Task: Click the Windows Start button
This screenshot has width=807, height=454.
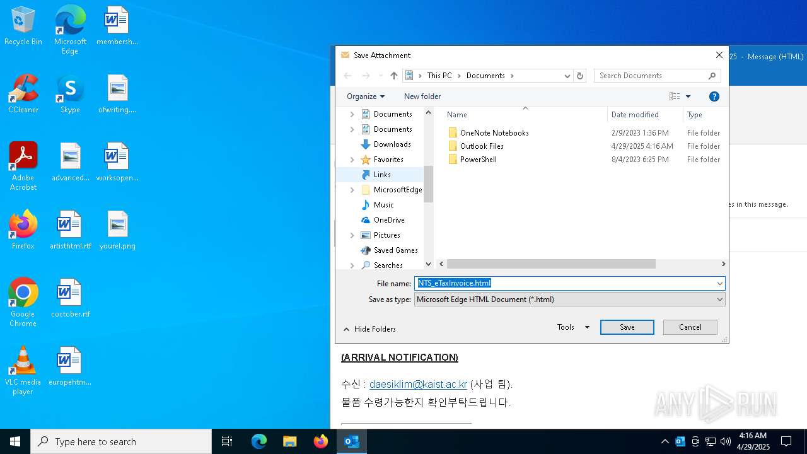Action: pos(15,441)
